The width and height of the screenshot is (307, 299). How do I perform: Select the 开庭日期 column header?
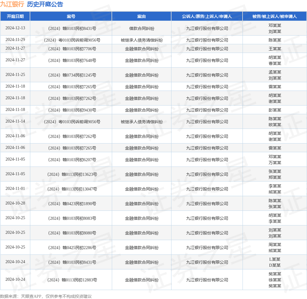click(15, 16)
